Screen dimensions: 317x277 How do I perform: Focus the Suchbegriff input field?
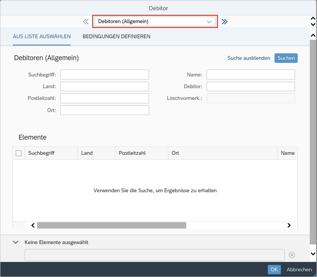[105, 75]
